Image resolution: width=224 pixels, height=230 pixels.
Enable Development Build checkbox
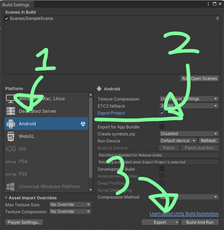coord(162,169)
